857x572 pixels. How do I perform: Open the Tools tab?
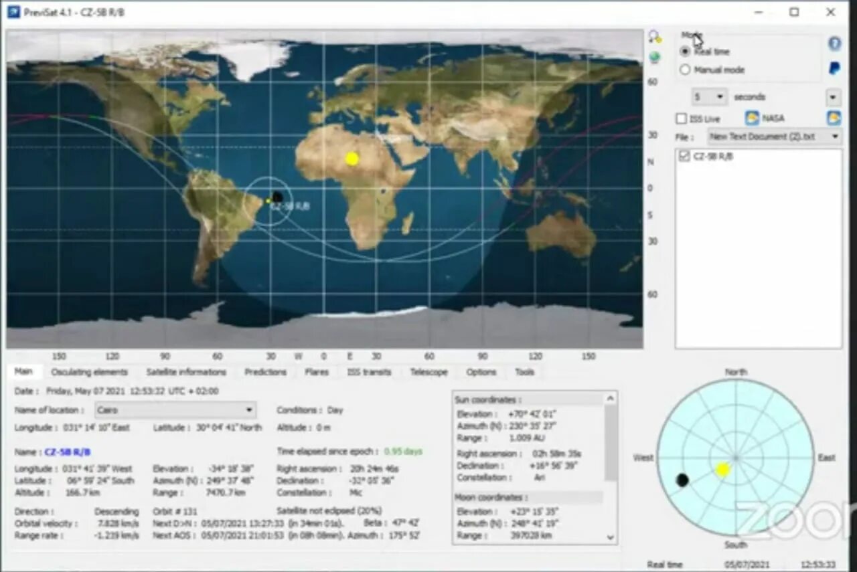click(x=525, y=372)
